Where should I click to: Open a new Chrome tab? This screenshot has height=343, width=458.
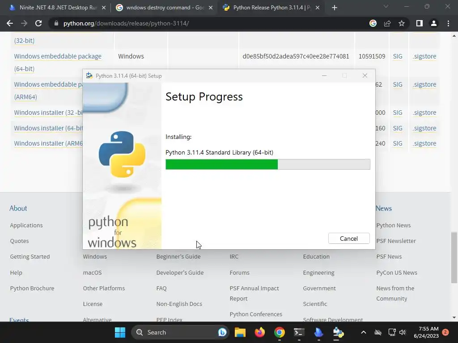pyautogui.click(x=335, y=8)
